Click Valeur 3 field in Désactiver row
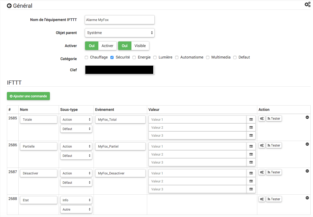 (x=198, y=189)
